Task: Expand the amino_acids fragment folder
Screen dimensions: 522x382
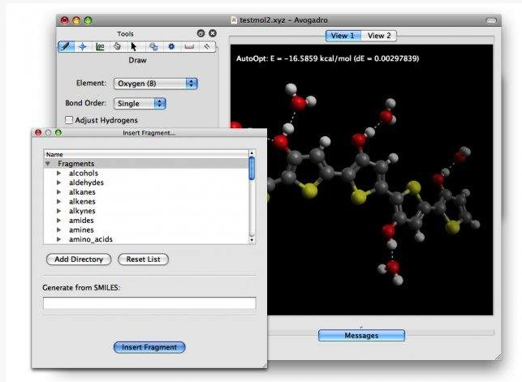Action: [x=58, y=239]
